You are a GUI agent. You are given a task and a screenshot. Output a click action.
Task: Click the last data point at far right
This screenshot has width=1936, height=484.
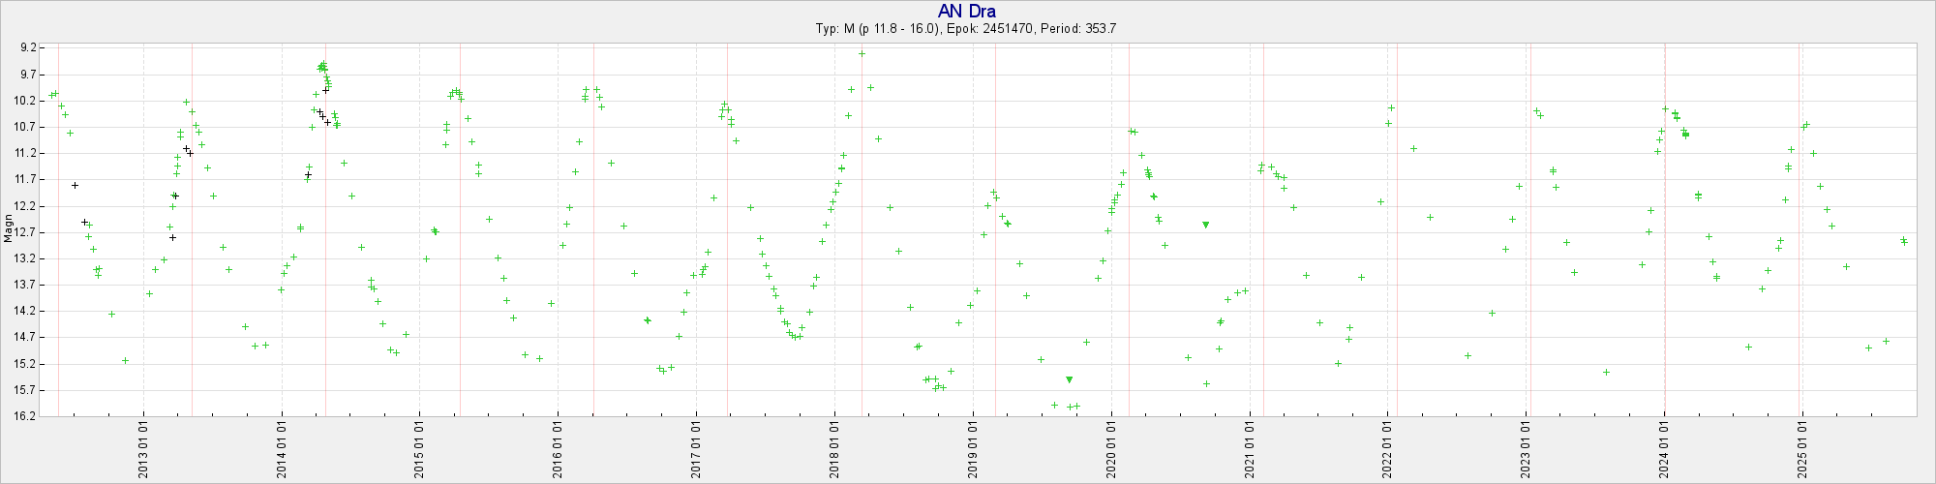tap(1904, 241)
